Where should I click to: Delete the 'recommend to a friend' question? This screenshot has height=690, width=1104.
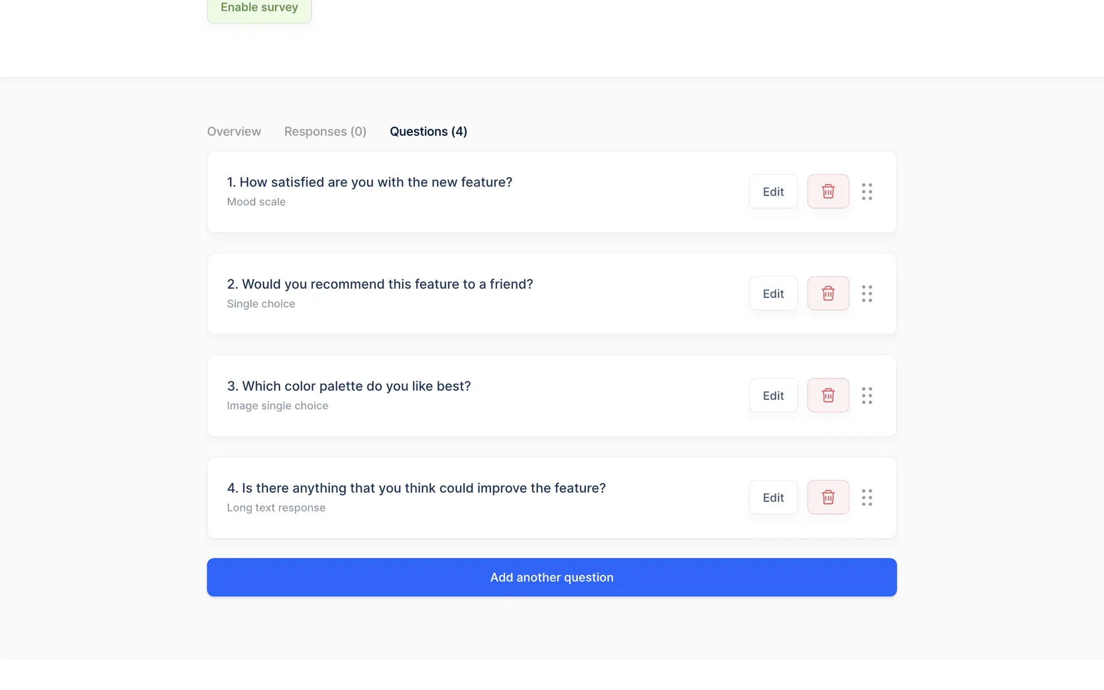pyautogui.click(x=828, y=293)
